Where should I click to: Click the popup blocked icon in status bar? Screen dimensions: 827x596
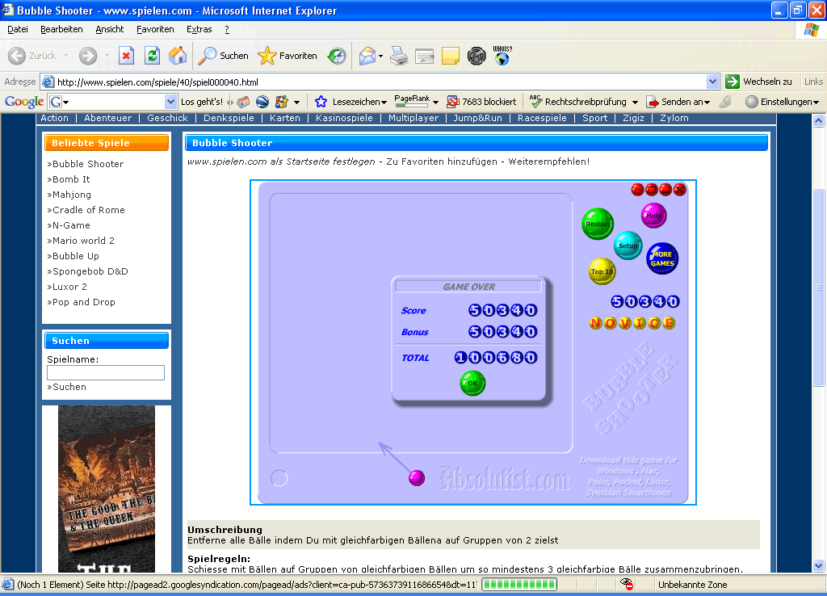click(x=627, y=585)
